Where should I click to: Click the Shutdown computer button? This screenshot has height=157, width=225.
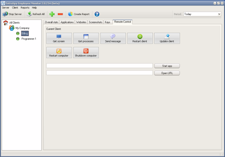(86, 52)
